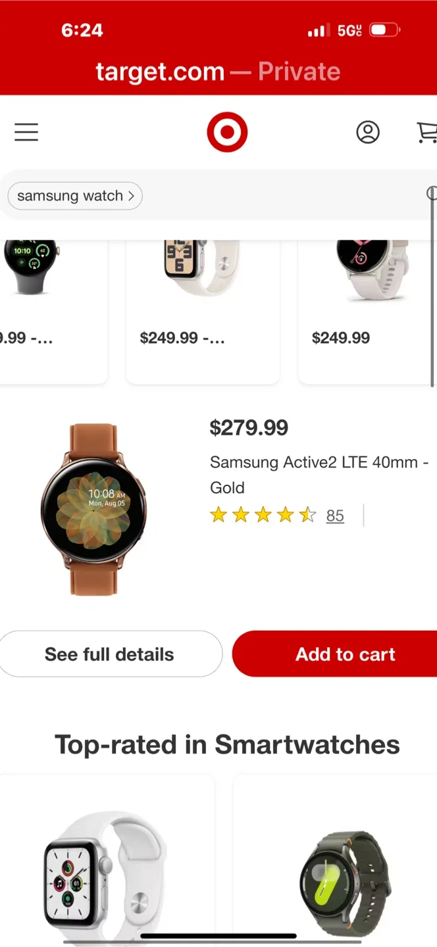Select the half-filled fifth rating star

307,516
